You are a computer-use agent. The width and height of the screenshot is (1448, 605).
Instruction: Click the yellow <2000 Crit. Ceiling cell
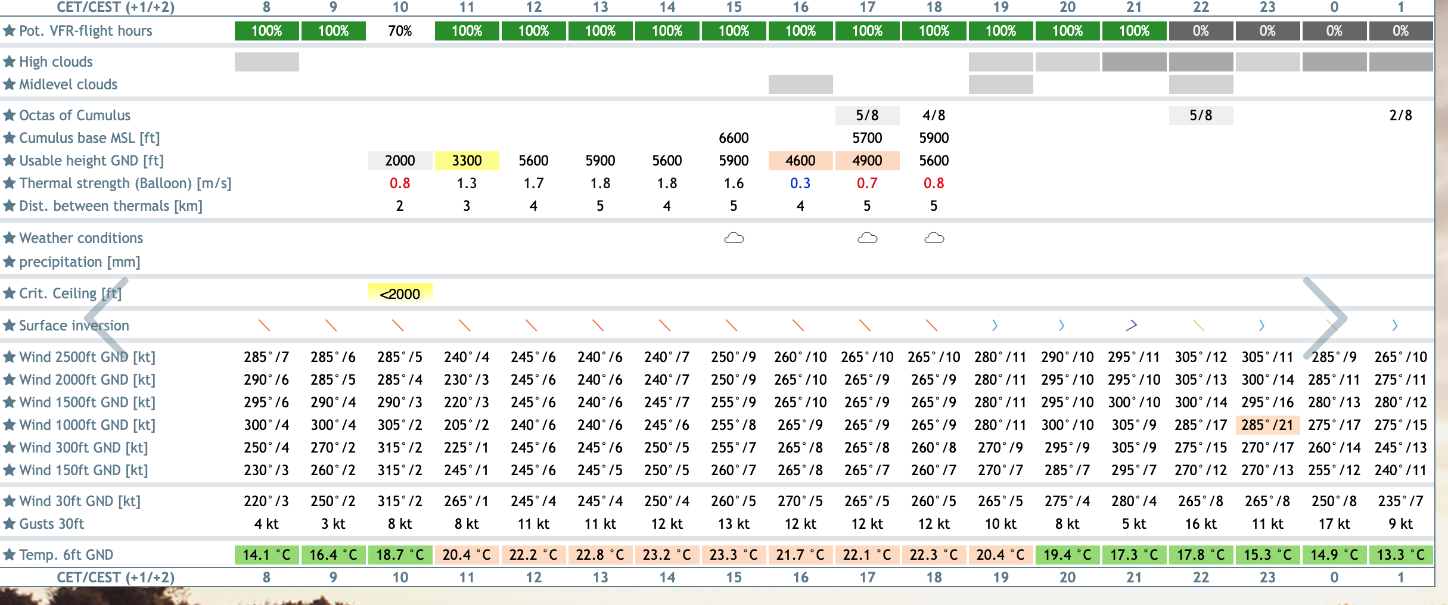400,294
